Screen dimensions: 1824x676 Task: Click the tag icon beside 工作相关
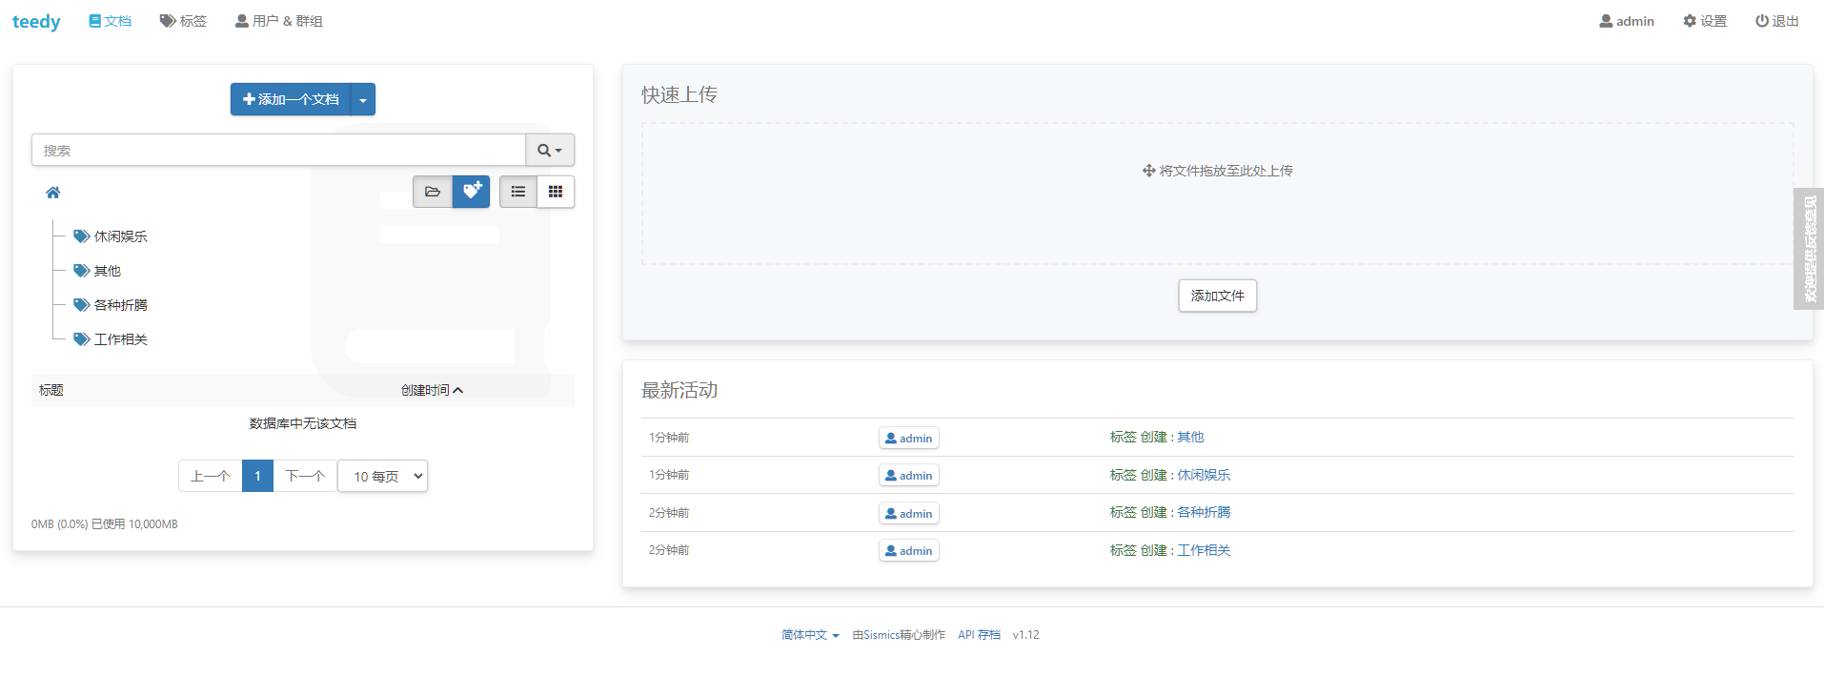[x=82, y=339]
